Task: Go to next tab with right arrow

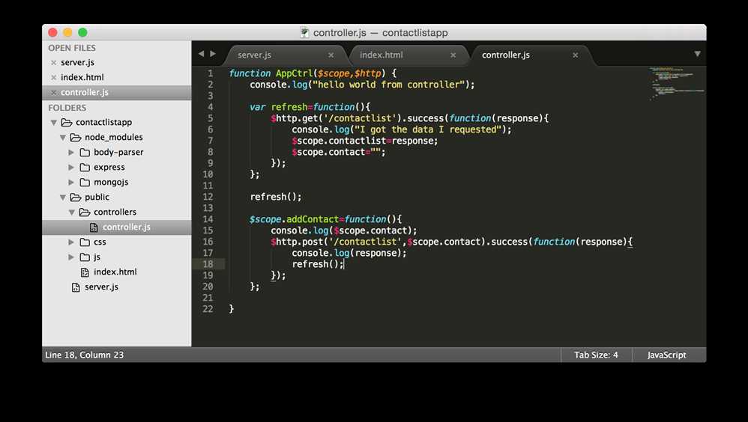Action: pos(213,54)
